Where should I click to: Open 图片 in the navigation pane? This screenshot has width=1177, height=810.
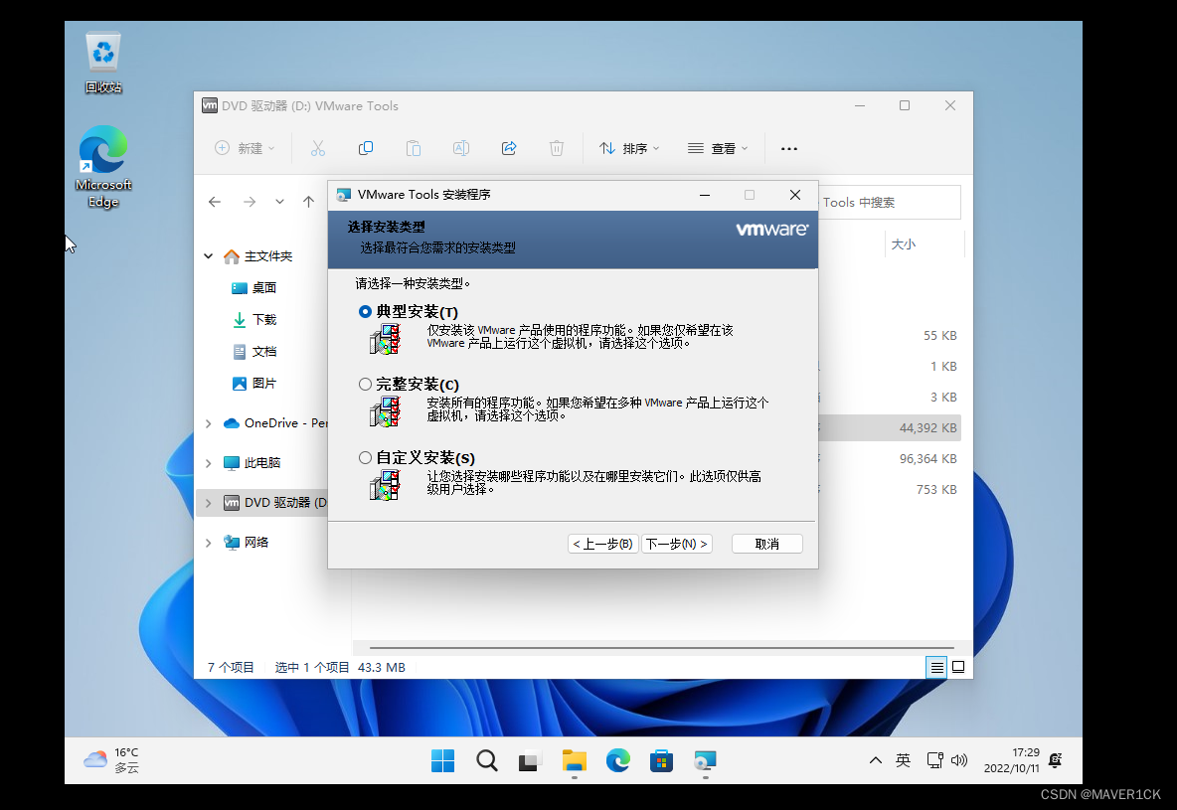click(253, 384)
